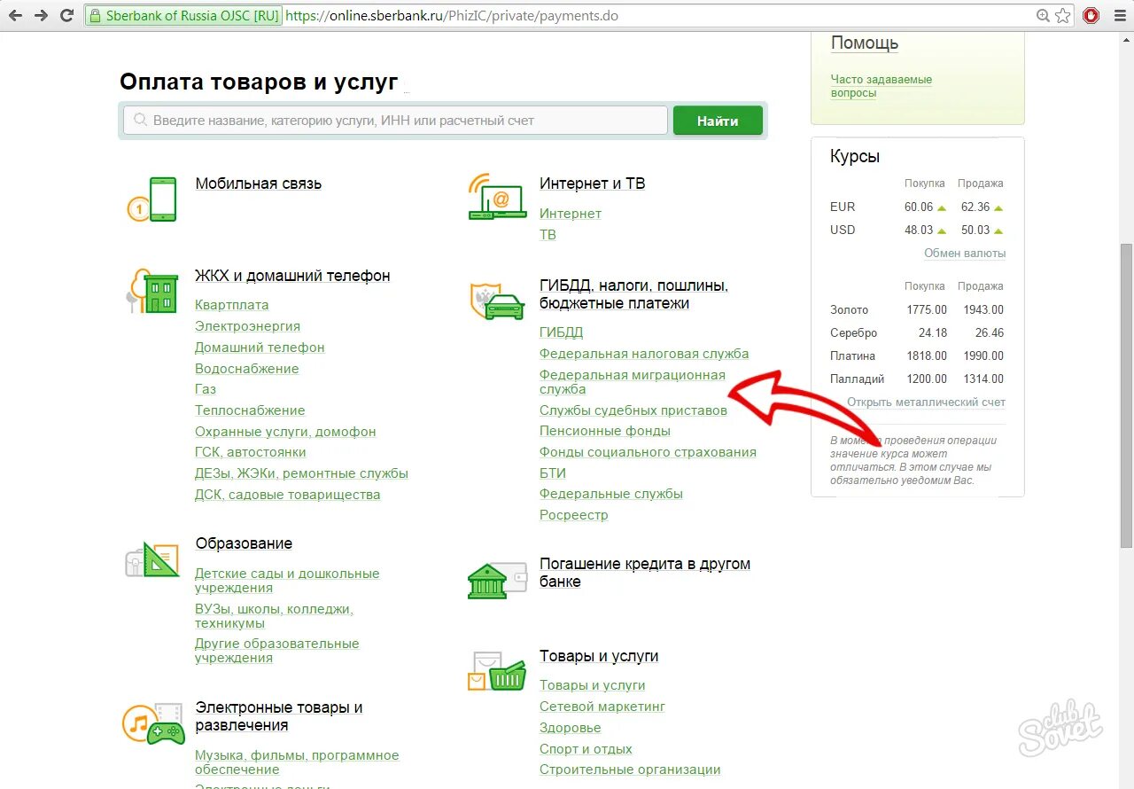
Task: Click the browser address bar URL
Action: pyautogui.click(x=452, y=16)
